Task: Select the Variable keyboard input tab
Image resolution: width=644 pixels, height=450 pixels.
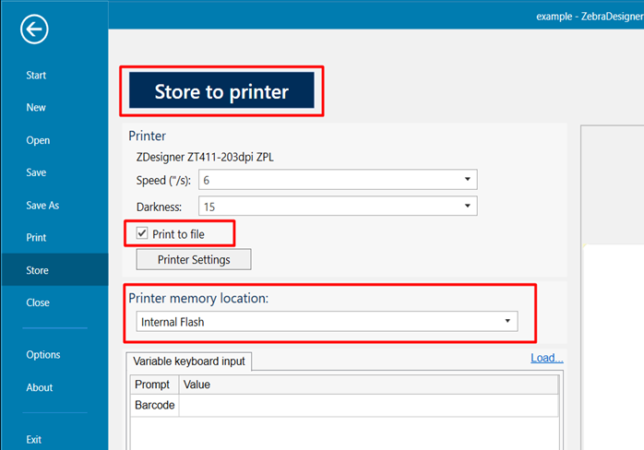Action: coord(188,361)
